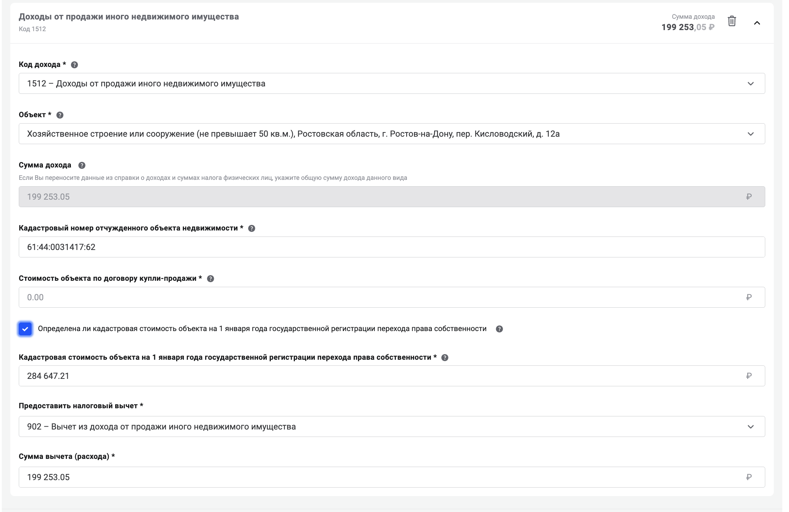The height and width of the screenshot is (512, 789).
Task: Show help for Стоимость объекта по договору
Action: click(x=211, y=279)
